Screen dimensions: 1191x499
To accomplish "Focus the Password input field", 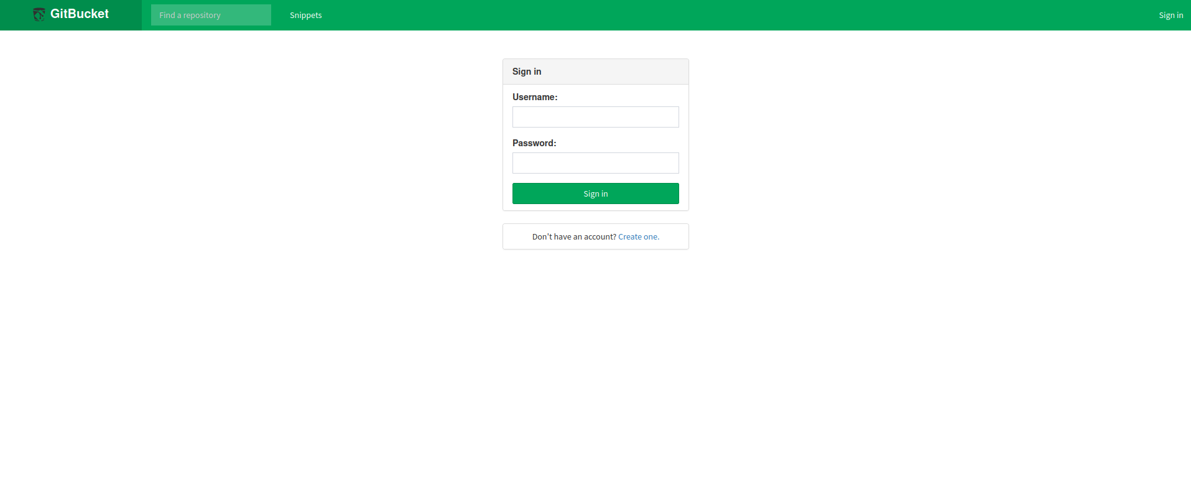I will pyautogui.click(x=595, y=163).
